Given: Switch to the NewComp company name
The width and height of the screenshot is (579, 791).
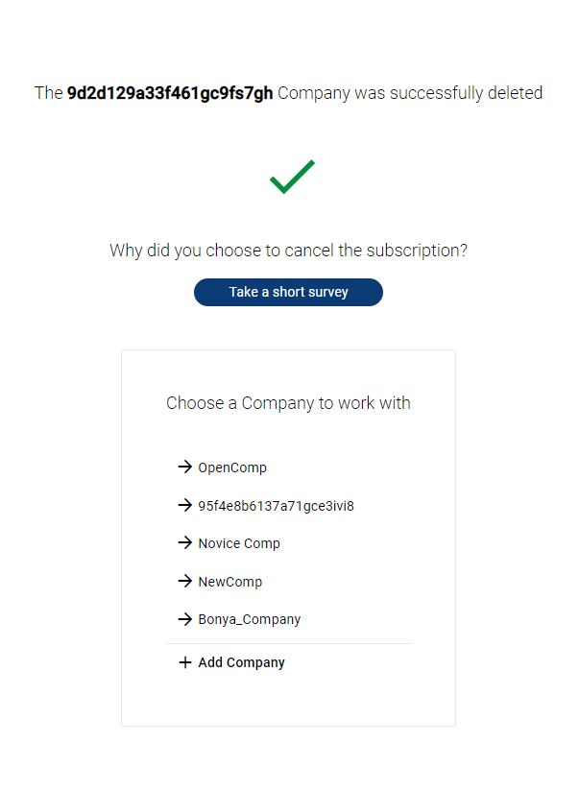Looking at the screenshot, I should [229, 582].
